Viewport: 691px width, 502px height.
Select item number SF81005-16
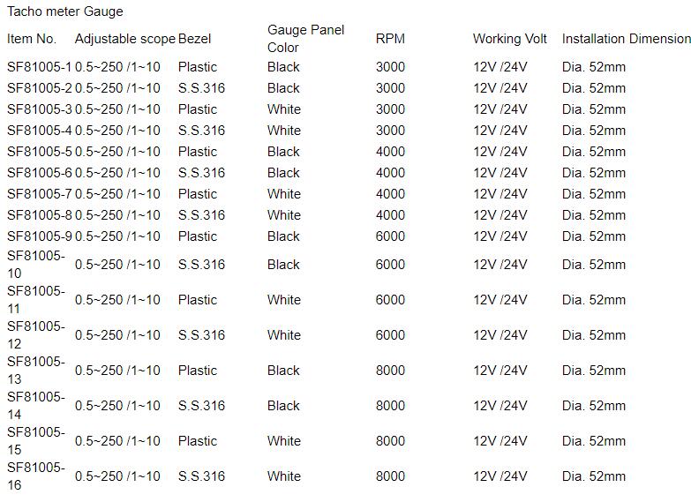pos(36,476)
